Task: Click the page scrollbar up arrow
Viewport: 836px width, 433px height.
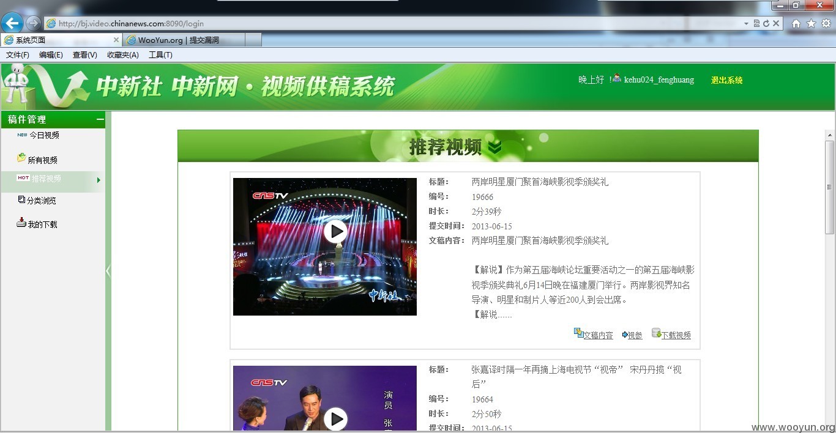Action: pos(830,135)
